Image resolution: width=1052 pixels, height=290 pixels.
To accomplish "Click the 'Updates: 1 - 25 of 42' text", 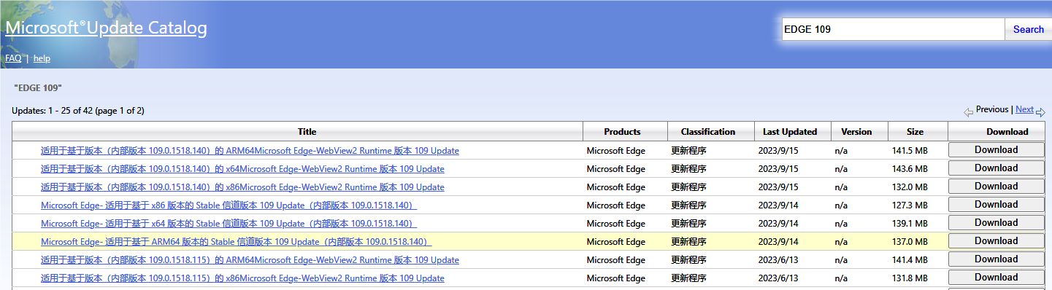I will [78, 111].
